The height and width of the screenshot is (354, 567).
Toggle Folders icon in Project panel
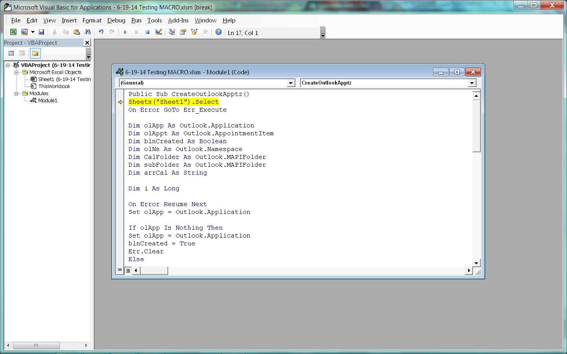click(x=35, y=53)
